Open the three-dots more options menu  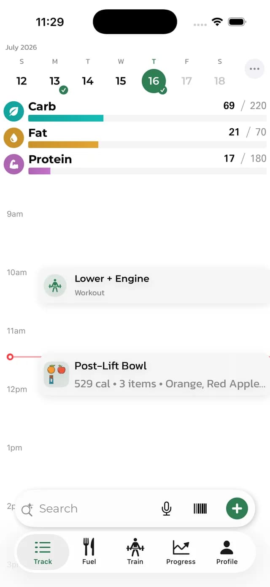point(254,69)
